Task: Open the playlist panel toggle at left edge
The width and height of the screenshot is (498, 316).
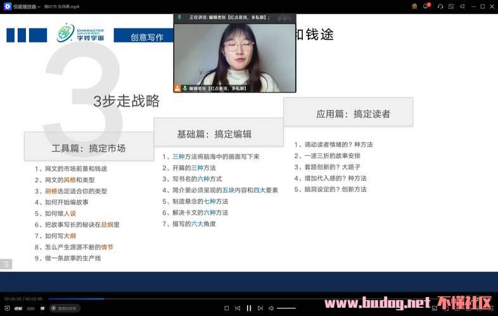Action: [x=6, y=264]
